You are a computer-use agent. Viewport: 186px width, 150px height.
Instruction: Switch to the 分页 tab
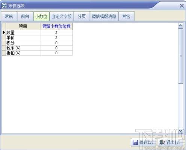(82, 16)
